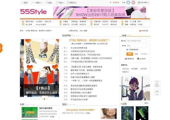Toggle the remember login checkbox
Screen dimensions: 170x120
point(127,49)
